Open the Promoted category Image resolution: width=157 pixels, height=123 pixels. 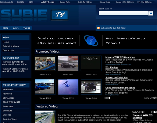(8, 90)
